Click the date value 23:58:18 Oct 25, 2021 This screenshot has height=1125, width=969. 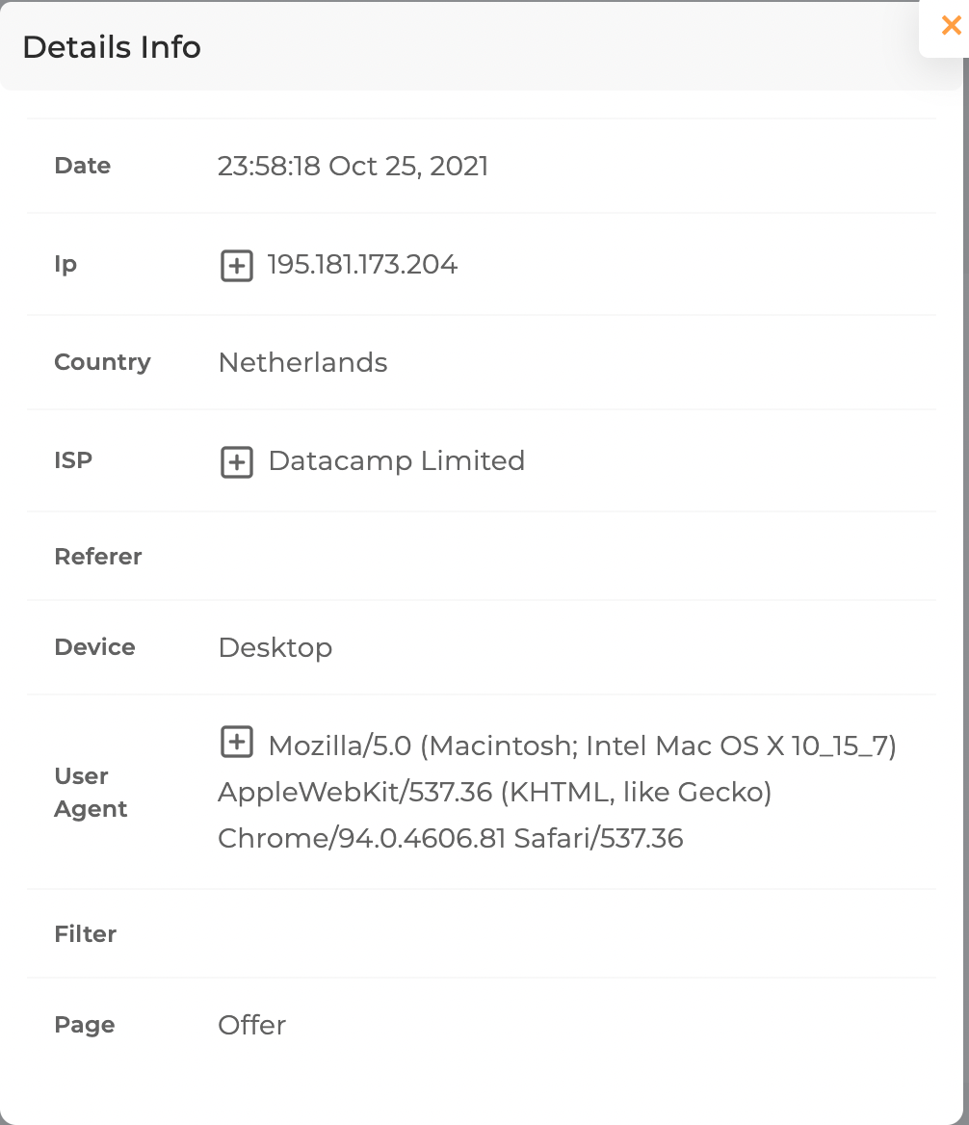coord(353,167)
